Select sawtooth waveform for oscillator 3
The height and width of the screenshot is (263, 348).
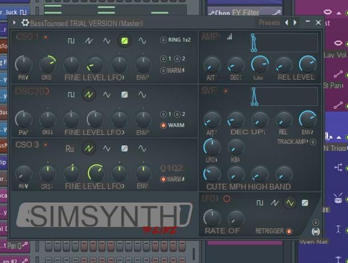point(89,149)
